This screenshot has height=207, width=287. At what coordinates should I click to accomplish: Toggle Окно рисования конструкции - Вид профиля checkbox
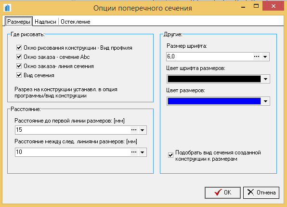point(19,48)
